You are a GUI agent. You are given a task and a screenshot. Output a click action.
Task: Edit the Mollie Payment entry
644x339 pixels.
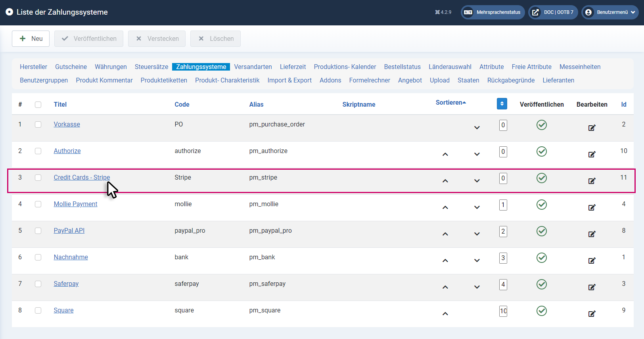(x=592, y=207)
